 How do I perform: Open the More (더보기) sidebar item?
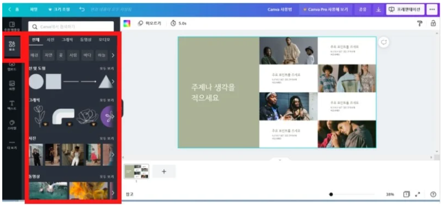12,145
